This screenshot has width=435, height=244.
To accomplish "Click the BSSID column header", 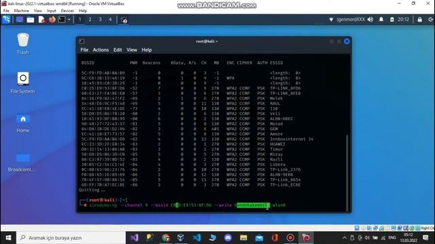I will [88, 63].
